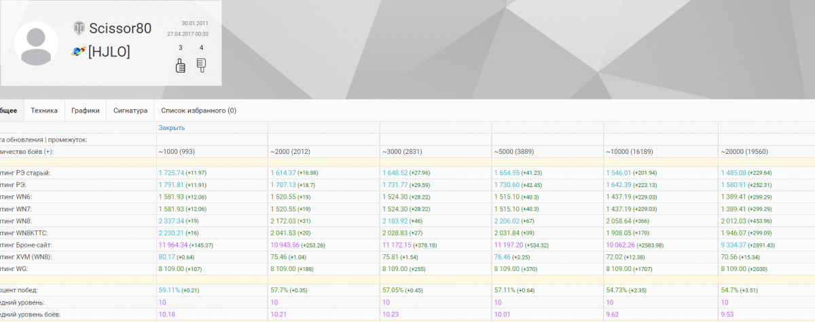Image resolution: width=815 pixels, height=322 pixels.
Task: Click the value 11 964.34
Action: pyautogui.click(x=173, y=245)
